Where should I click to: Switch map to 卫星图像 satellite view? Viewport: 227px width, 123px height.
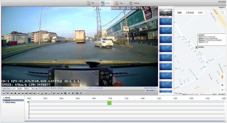point(190,13)
